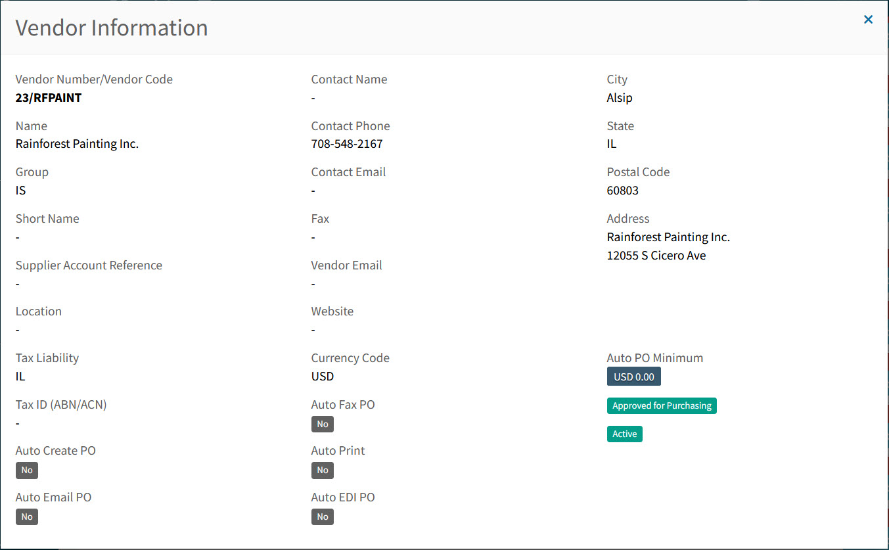Click the currency code value USD
Image resolution: width=889 pixels, height=550 pixels.
point(323,377)
